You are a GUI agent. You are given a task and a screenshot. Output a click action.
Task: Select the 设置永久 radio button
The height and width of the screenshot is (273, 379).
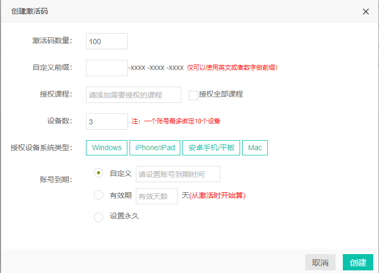(99, 217)
